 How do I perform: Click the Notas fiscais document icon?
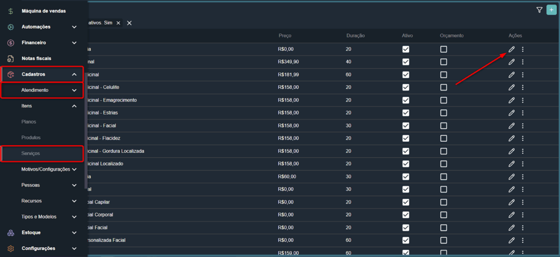(x=10, y=58)
